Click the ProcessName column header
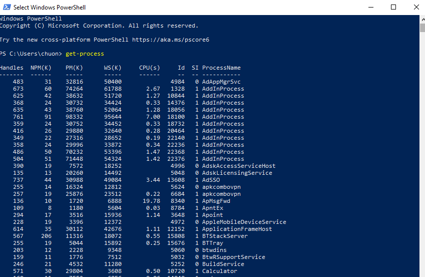425x277 pixels. tap(221, 68)
